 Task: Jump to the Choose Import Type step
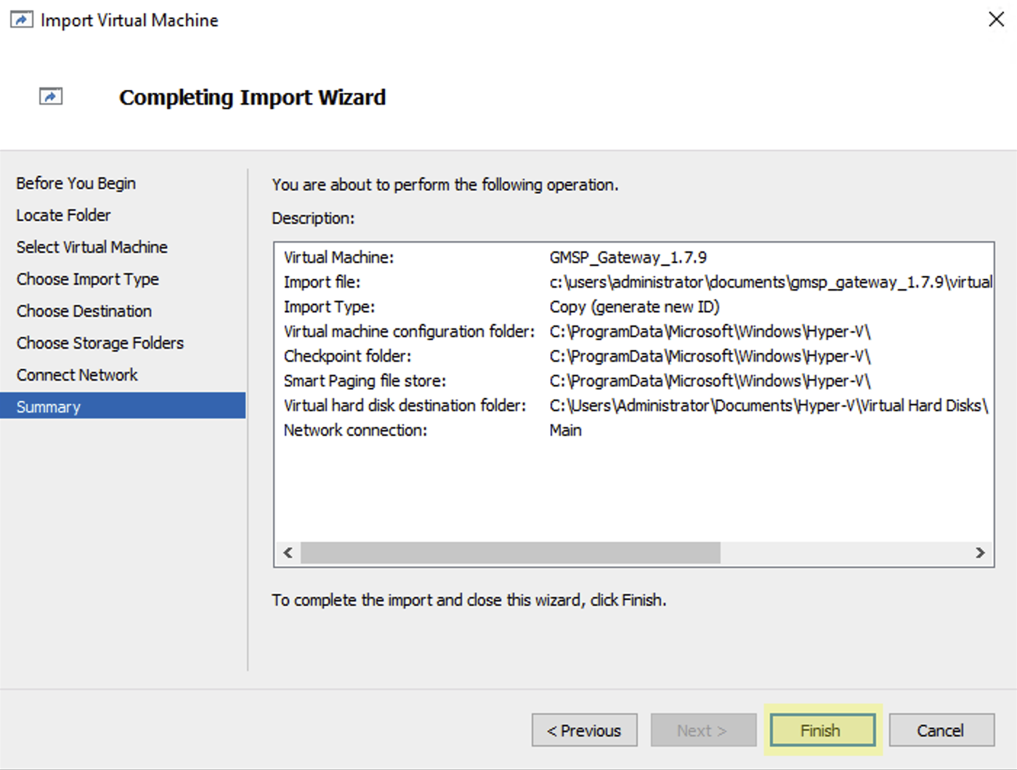88,279
